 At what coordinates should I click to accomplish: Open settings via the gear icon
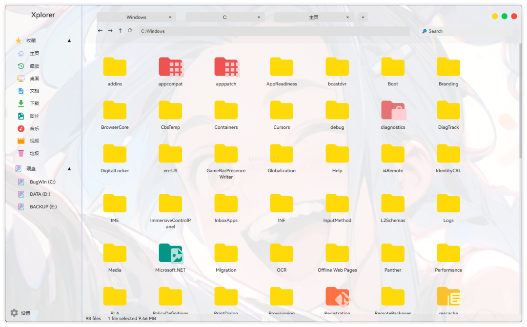click(14, 313)
